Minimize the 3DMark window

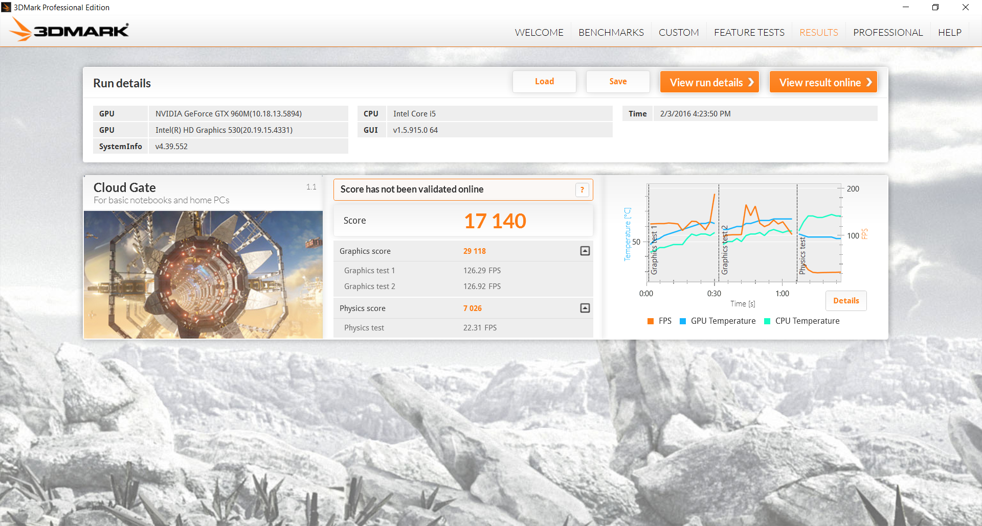(x=906, y=7)
